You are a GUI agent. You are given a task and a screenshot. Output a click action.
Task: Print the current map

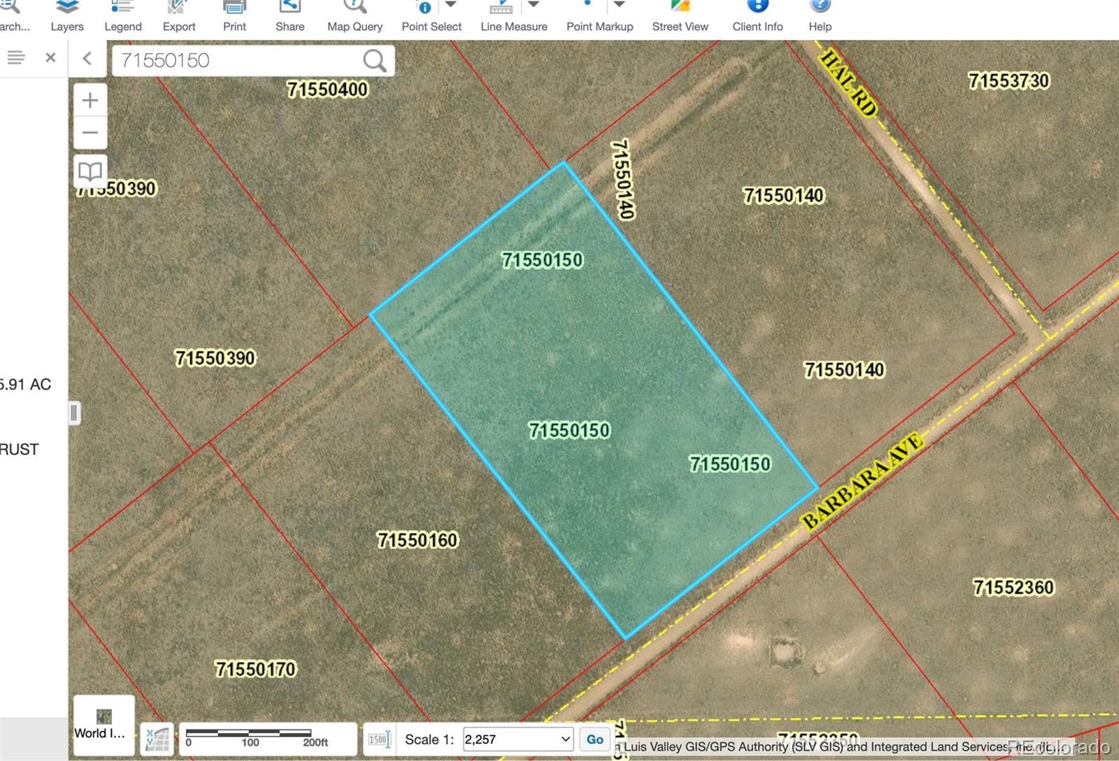[x=234, y=17]
